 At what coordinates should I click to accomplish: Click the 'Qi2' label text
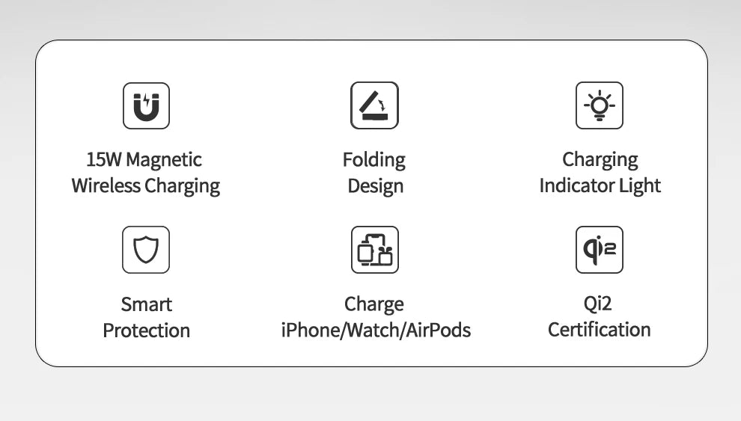(x=597, y=304)
